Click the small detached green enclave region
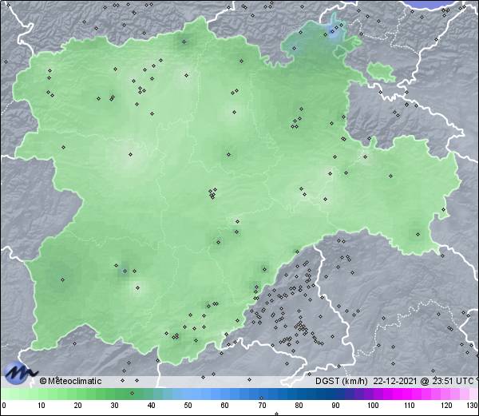This screenshot has width=479, height=416. (x=381, y=72)
